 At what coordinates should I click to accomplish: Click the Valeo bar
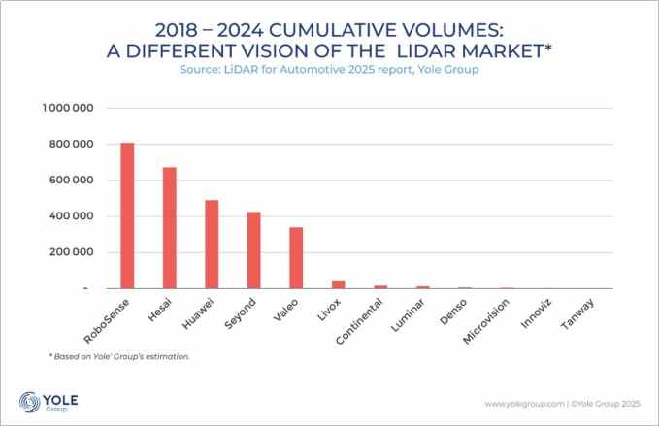(296, 258)
